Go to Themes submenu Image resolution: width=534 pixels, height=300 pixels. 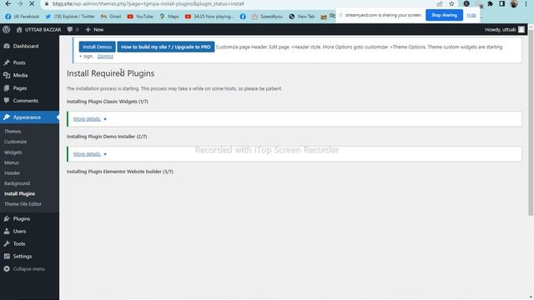pos(13,132)
